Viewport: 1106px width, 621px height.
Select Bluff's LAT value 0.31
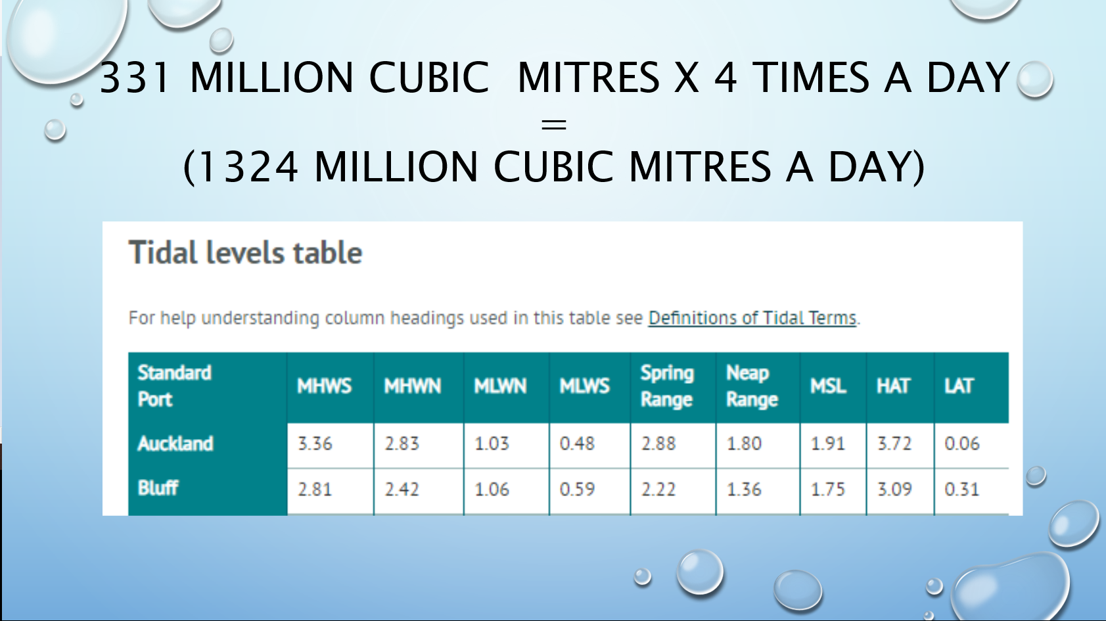(961, 490)
